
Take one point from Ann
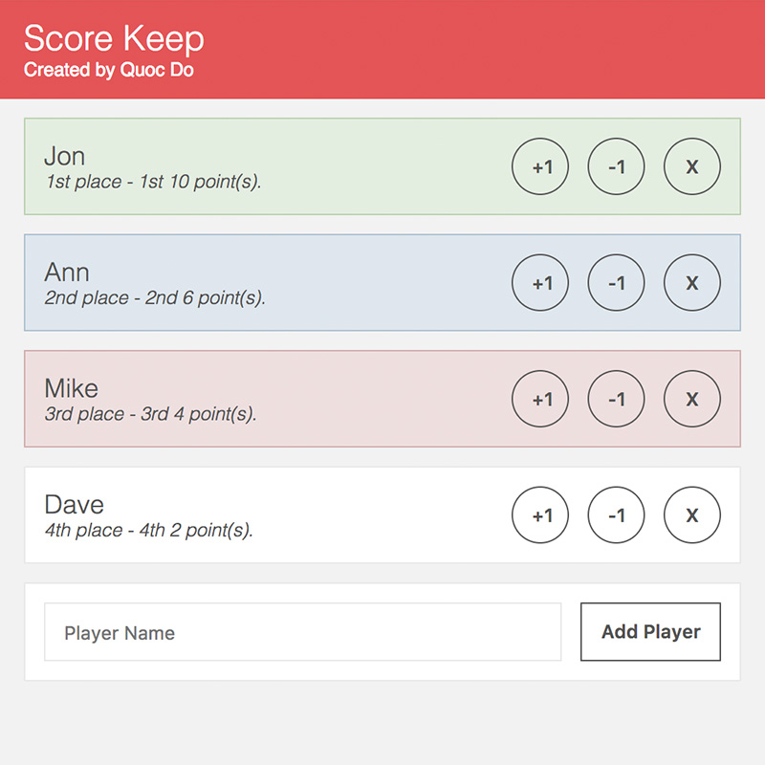pos(616,282)
